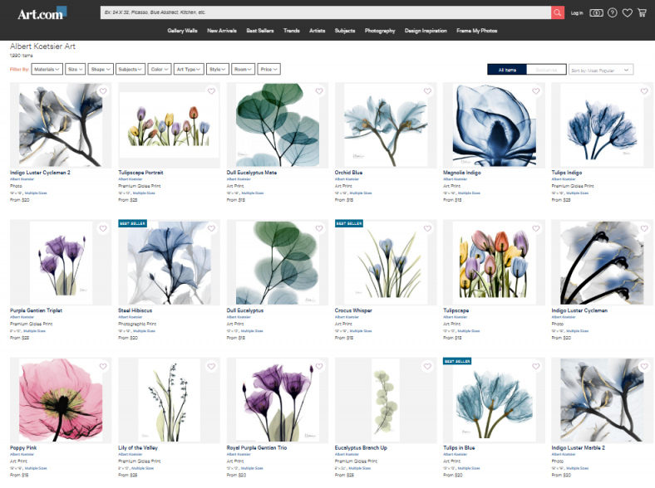The height and width of the screenshot is (488, 655).
Task: Favorite Lily of the Valley with heart
Action: pos(211,366)
